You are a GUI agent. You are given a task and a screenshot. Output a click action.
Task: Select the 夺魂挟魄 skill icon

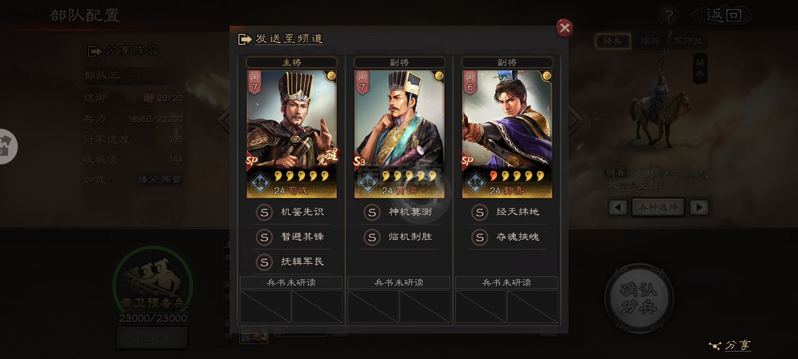[480, 237]
